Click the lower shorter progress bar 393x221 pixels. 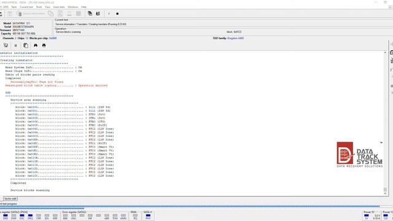coord(42,208)
